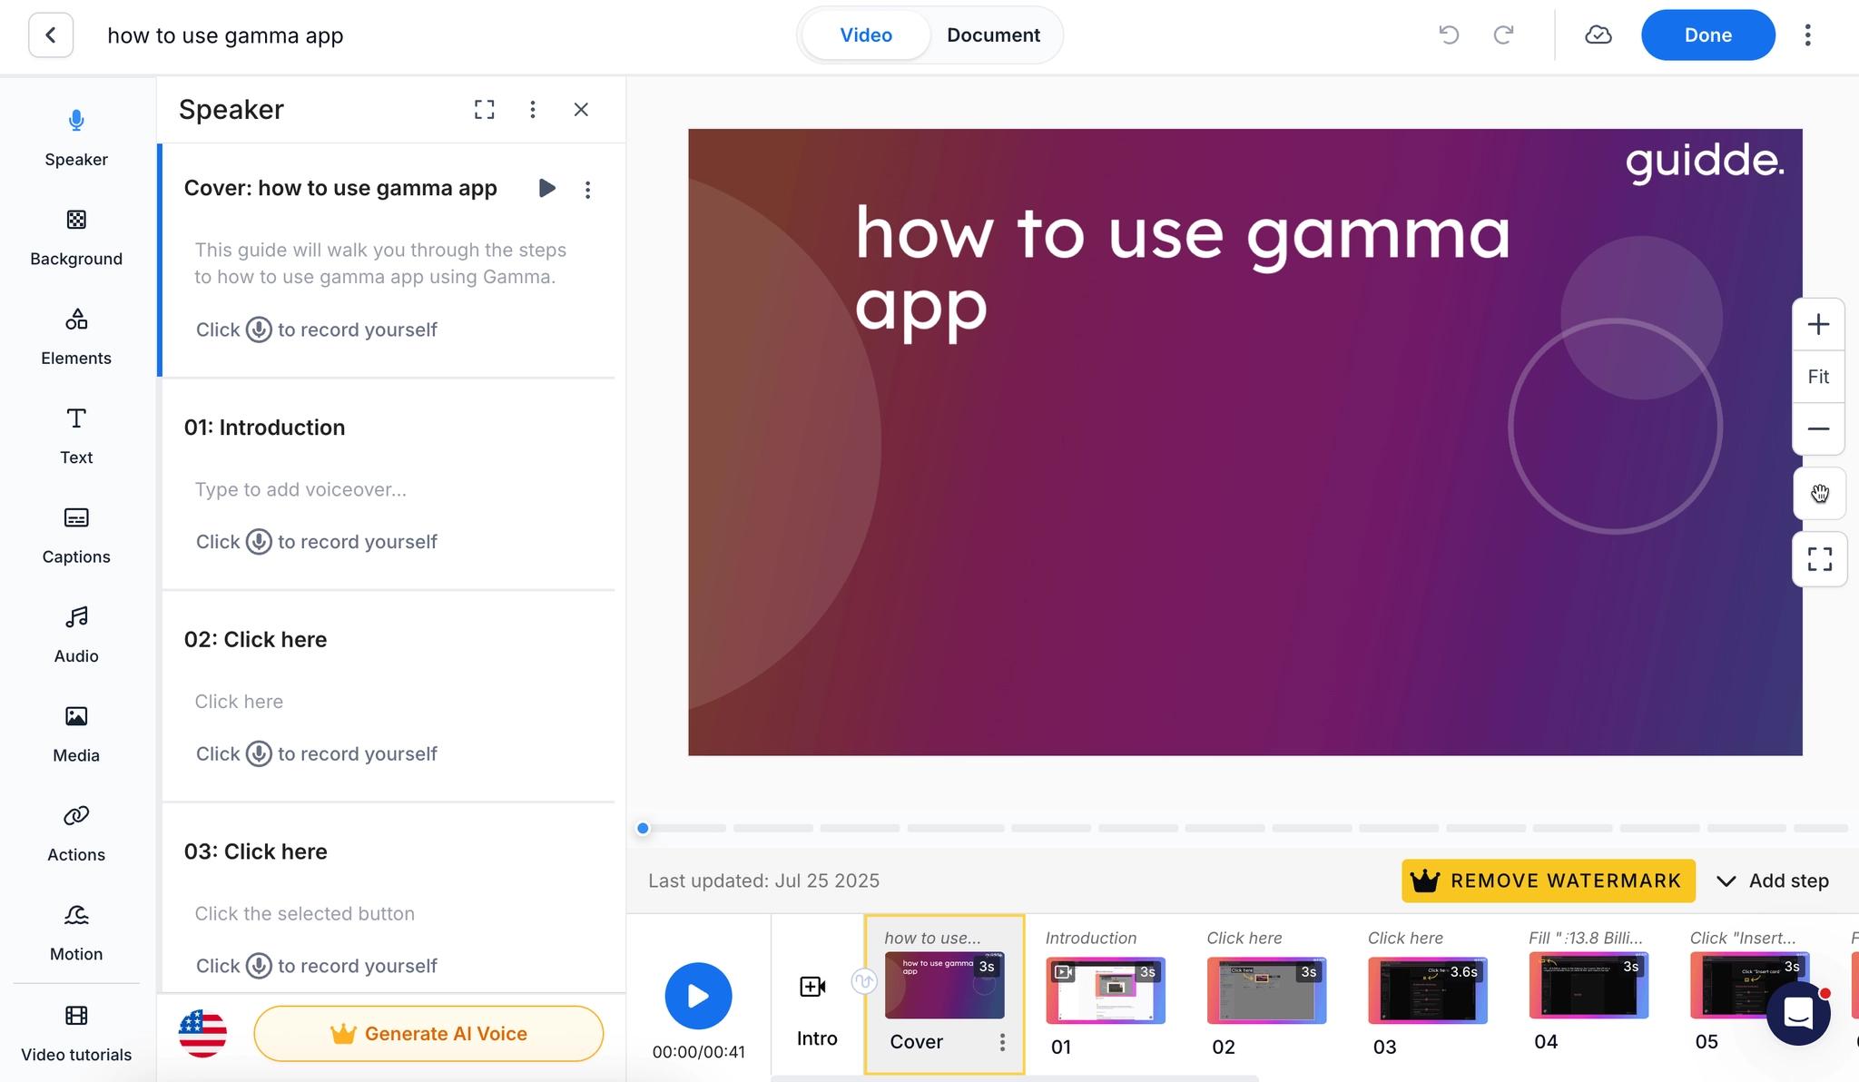Image resolution: width=1859 pixels, height=1082 pixels.
Task: Select step 01 Introduction thumbnail
Action: (x=1106, y=989)
